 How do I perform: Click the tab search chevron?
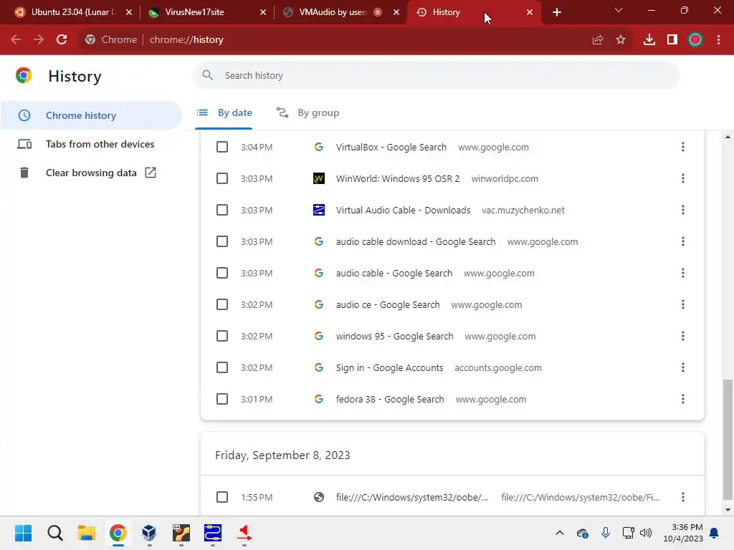[x=619, y=10]
